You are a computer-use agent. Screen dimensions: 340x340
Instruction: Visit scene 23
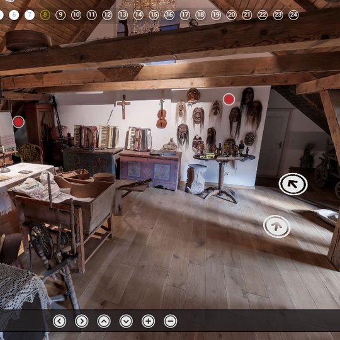[278, 15]
